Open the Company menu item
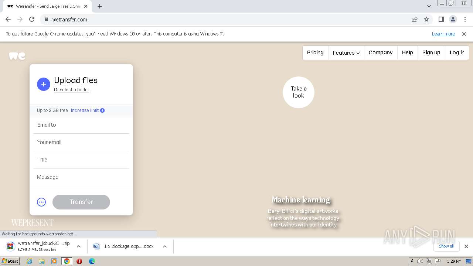This screenshot has width=473, height=266. click(381, 53)
